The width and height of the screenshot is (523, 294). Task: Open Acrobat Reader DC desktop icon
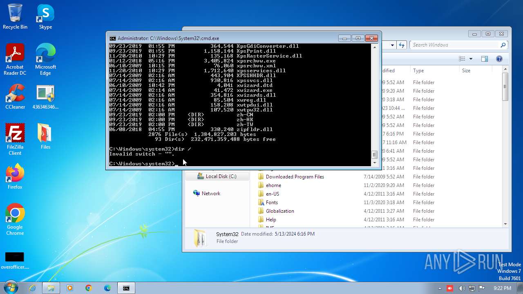15,60
